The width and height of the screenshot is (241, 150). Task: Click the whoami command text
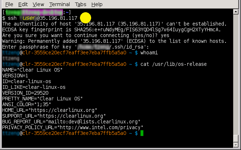(x=149, y=53)
